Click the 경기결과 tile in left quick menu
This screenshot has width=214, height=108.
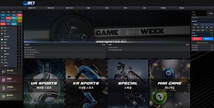point(8,21)
